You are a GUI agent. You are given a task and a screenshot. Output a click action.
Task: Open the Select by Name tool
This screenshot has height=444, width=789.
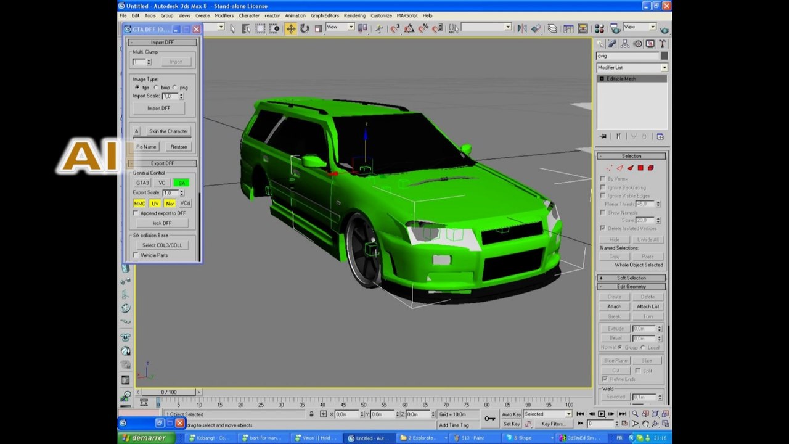click(x=247, y=28)
